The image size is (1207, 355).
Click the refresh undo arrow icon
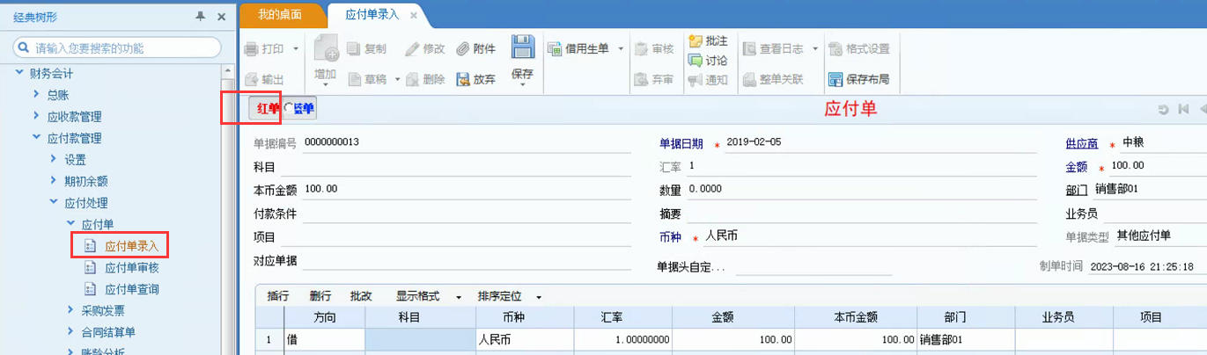click(x=1163, y=109)
